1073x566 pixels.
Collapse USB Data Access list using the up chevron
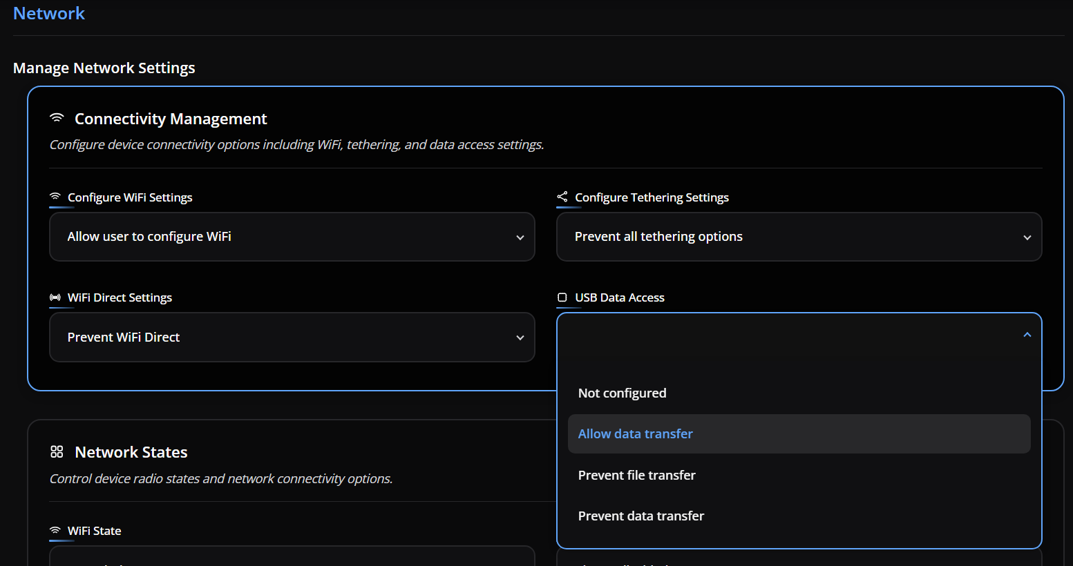(1027, 335)
